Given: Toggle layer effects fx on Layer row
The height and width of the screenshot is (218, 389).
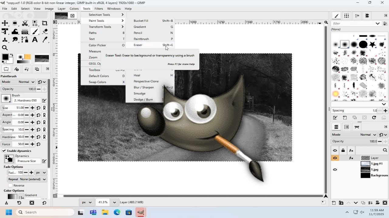Looking at the screenshot, I should coord(351,158).
